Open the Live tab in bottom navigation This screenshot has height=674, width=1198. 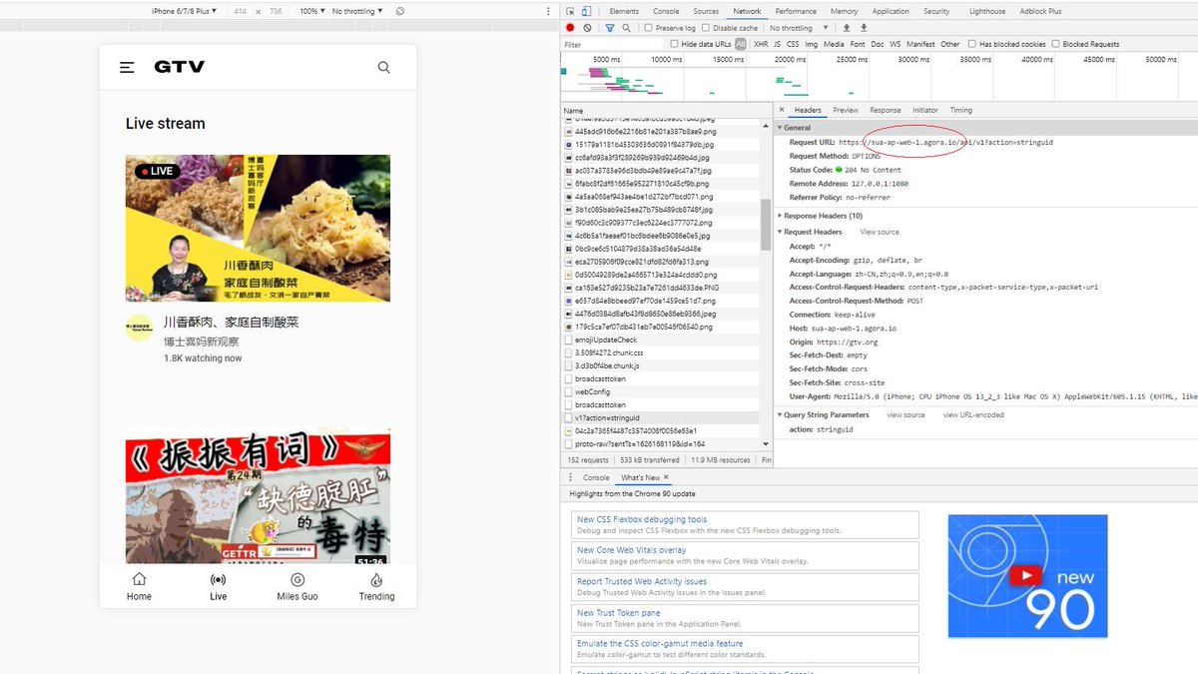click(x=218, y=587)
